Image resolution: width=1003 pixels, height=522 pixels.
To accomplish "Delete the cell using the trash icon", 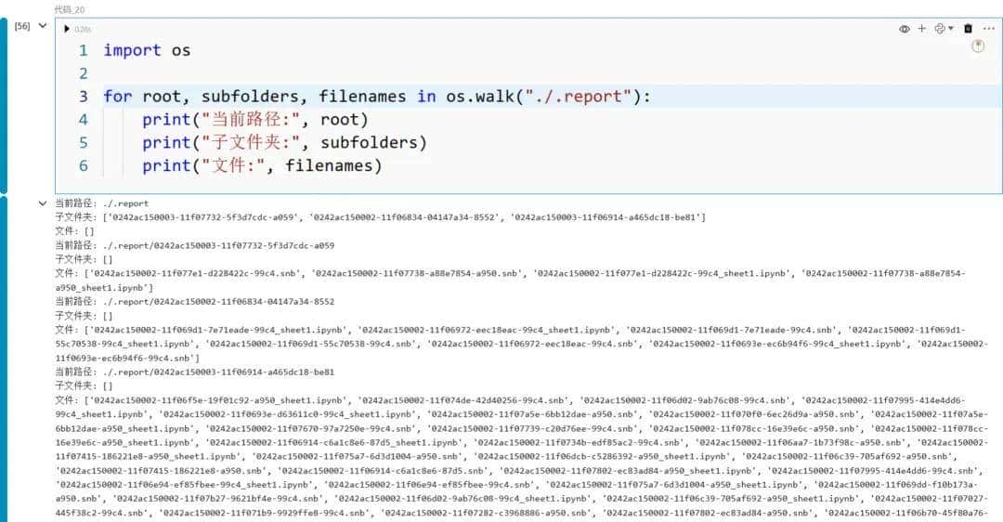I will point(968,28).
